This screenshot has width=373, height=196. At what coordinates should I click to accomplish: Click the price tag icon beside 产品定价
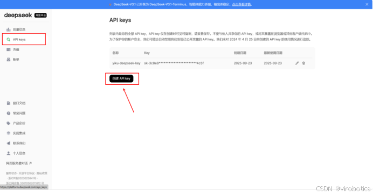pyautogui.click(x=8, y=124)
